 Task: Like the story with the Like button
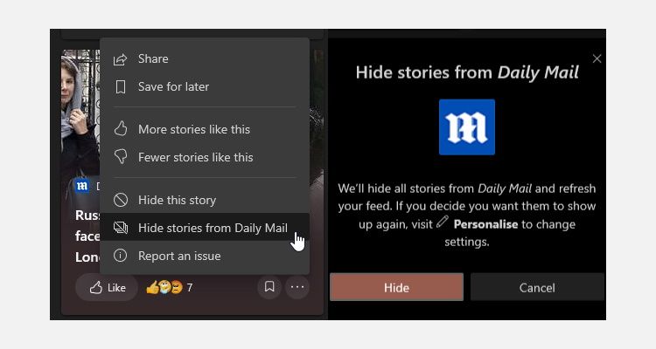[107, 287]
